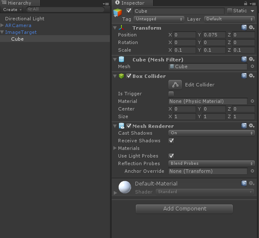Screen dimensions: 259x238
Task: Click the Transform axes icon
Action: click(x=121, y=28)
